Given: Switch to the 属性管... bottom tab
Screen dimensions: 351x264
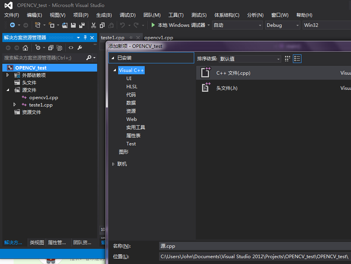Looking at the screenshot, I should coord(57,242).
